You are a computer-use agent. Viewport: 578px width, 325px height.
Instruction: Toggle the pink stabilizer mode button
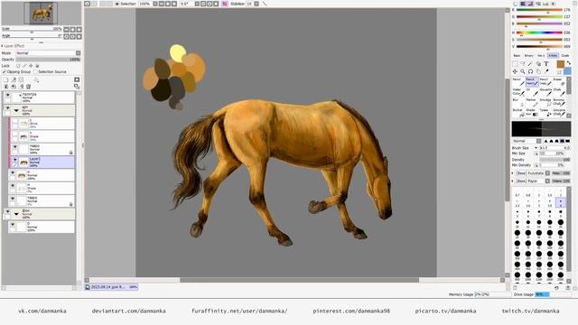click(225, 4)
